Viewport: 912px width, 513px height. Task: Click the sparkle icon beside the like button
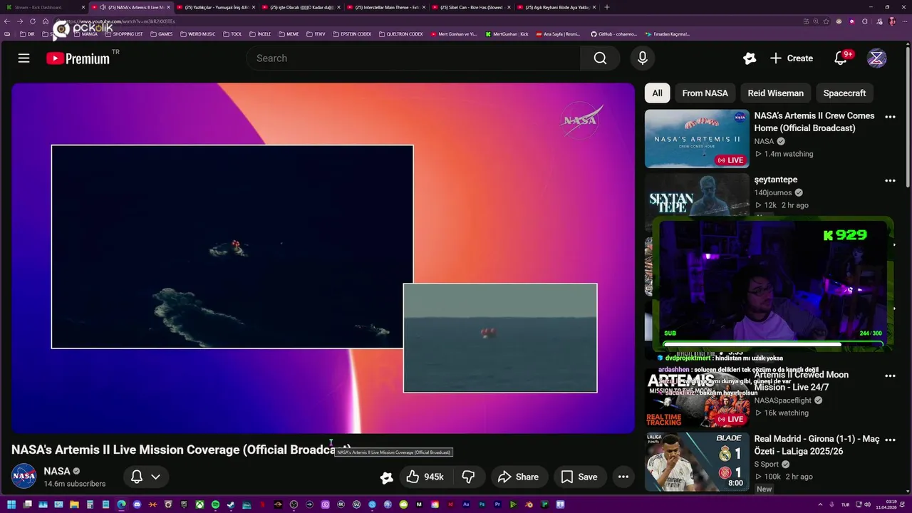pyautogui.click(x=386, y=477)
